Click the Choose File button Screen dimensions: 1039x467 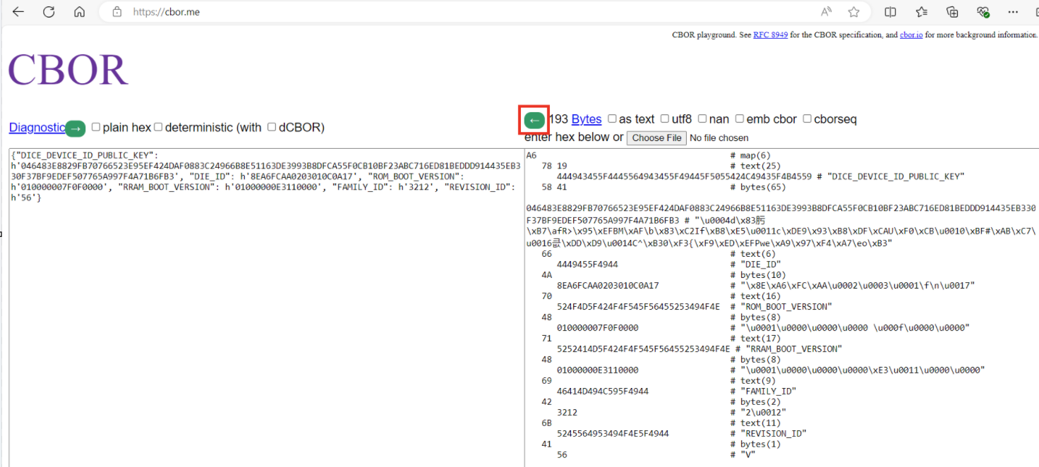(656, 138)
